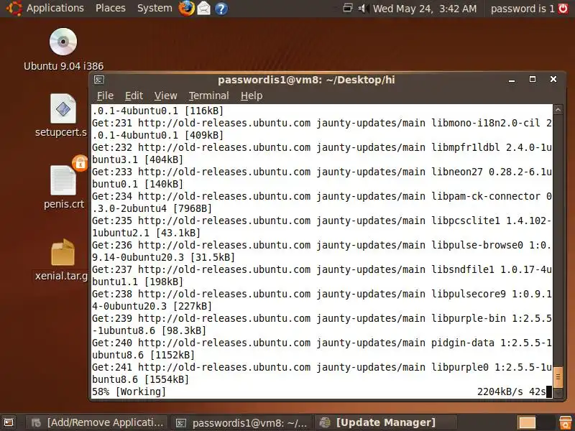Open the Places menu
This screenshot has height=431, width=575.
111,8
